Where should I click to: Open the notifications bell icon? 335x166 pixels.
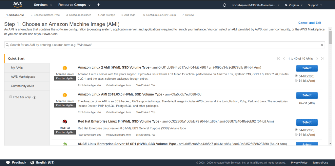click(x=225, y=5)
